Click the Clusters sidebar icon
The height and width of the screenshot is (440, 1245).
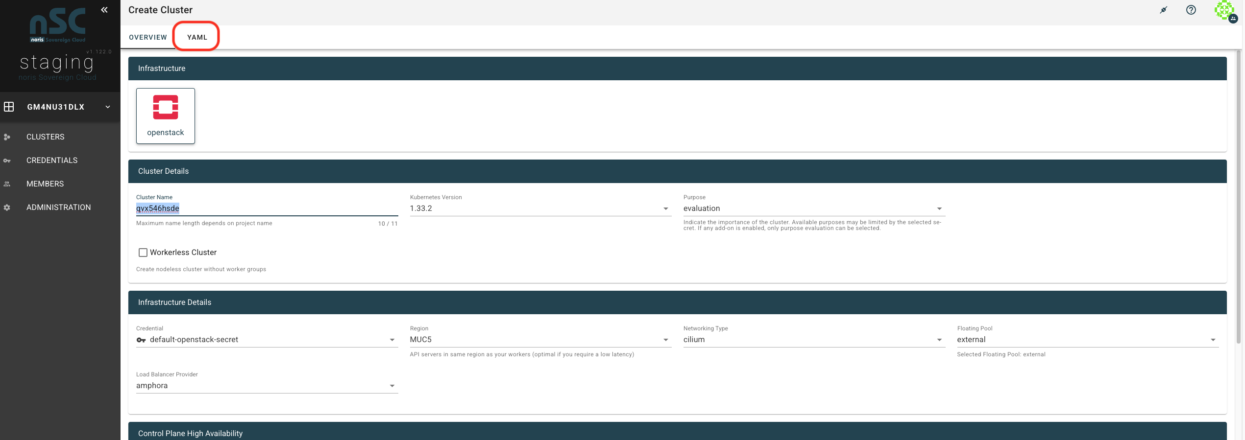pos(7,137)
